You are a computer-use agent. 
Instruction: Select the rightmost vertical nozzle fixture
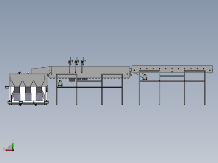[x=83, y=65]
